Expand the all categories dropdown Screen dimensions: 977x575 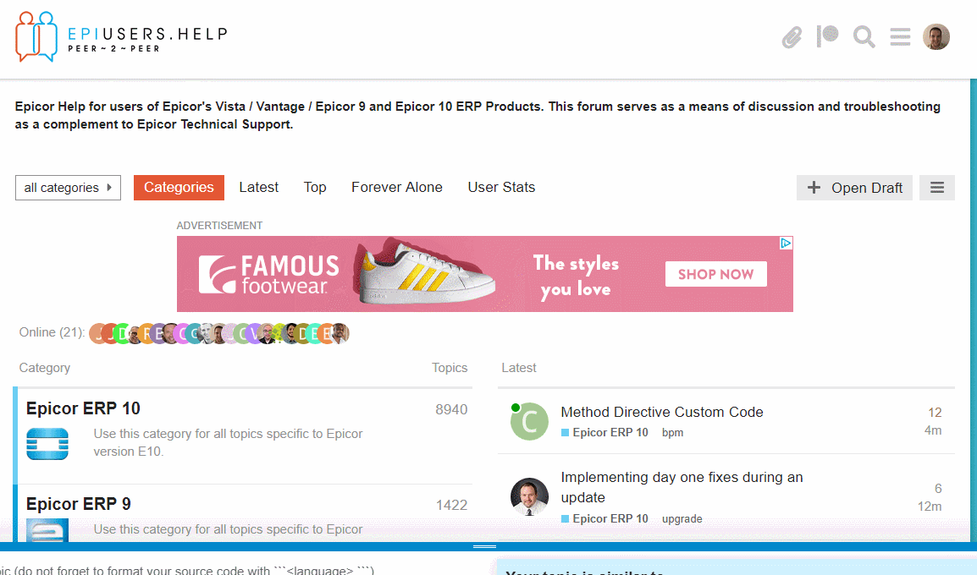coord(68,188)
